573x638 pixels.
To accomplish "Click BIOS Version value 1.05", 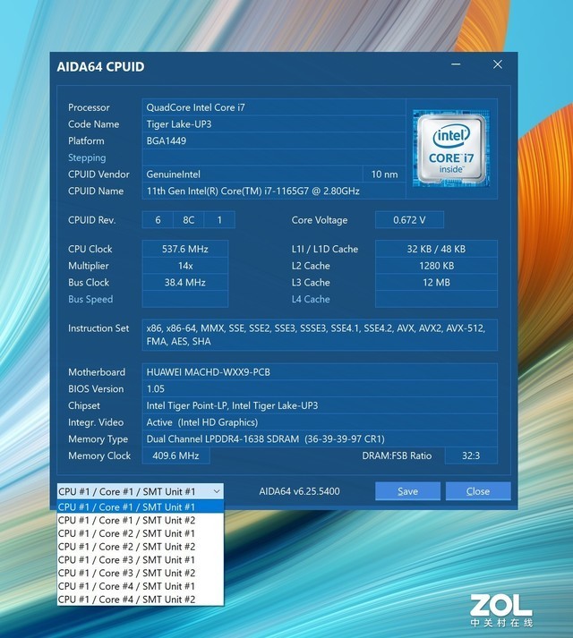I will click(320, 388).
